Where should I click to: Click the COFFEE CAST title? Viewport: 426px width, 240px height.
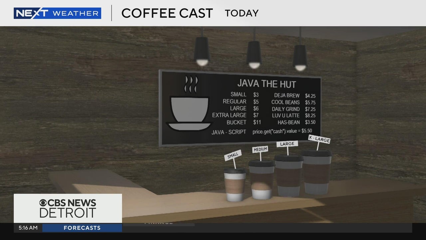pyautogui.click(x=167, y=13)
